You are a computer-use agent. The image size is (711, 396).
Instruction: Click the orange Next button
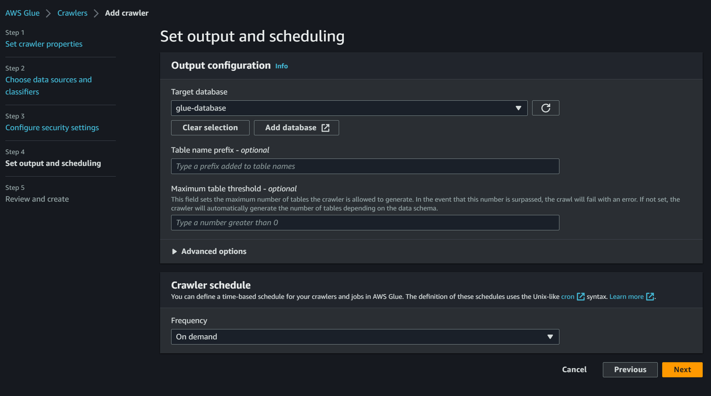click(x=682, y=370)
